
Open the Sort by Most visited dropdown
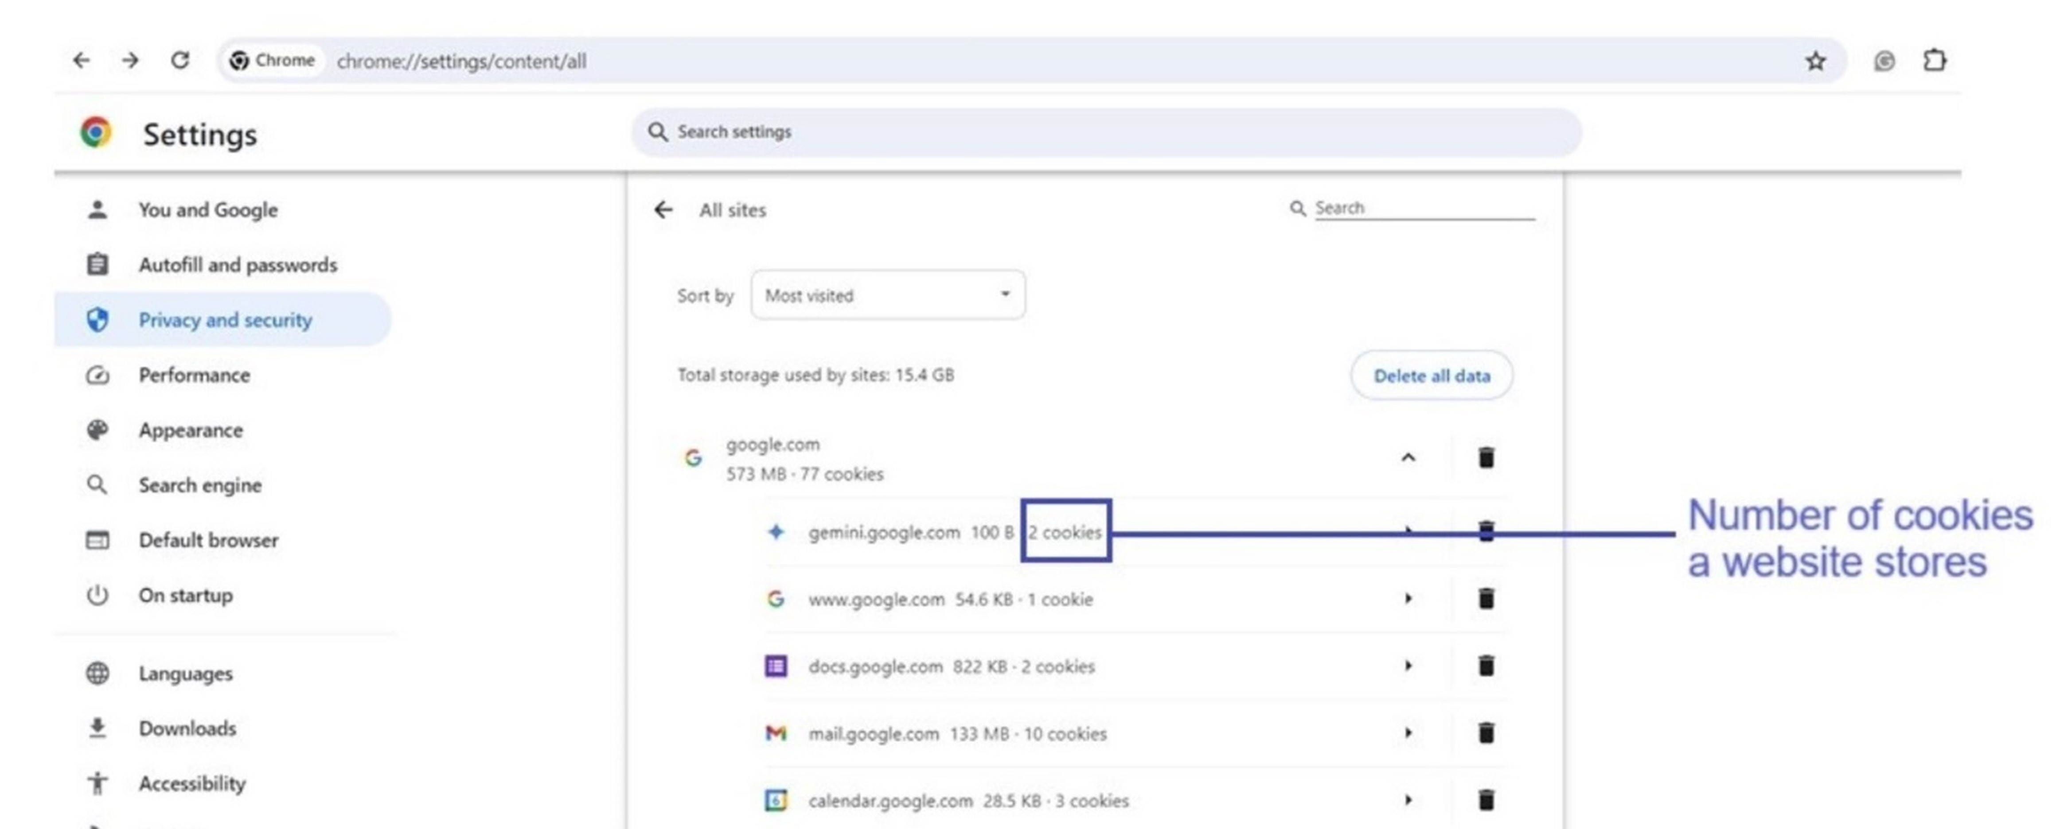coord(888,295)
